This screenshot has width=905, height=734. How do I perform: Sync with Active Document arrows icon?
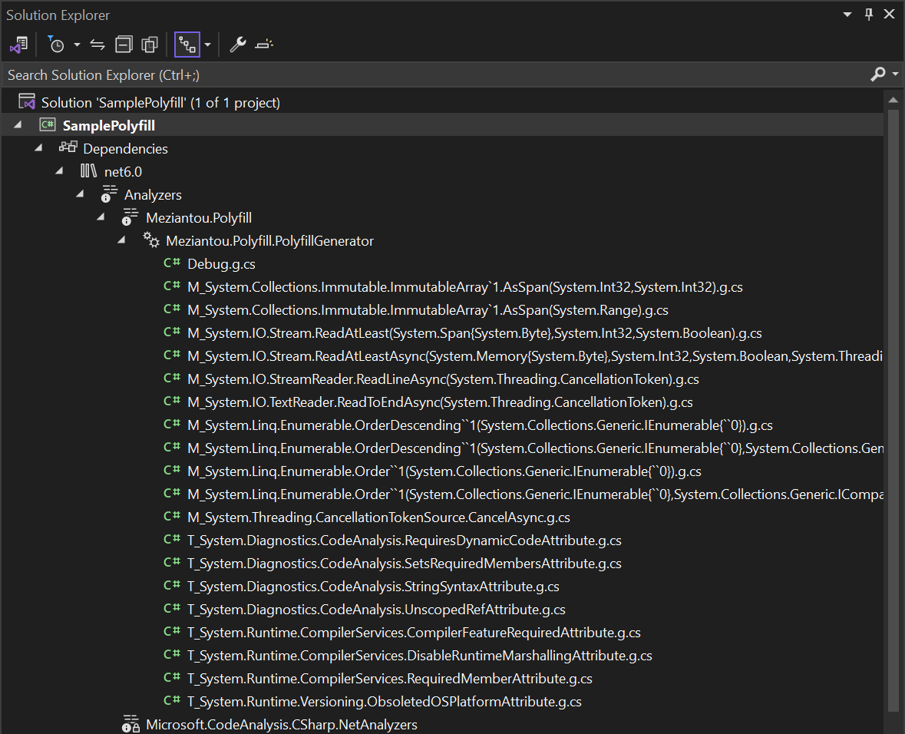tap(97, 45)
